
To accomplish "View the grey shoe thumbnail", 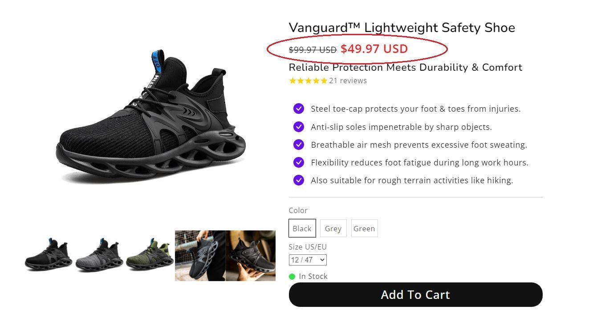I will click(x=99, y=254).
